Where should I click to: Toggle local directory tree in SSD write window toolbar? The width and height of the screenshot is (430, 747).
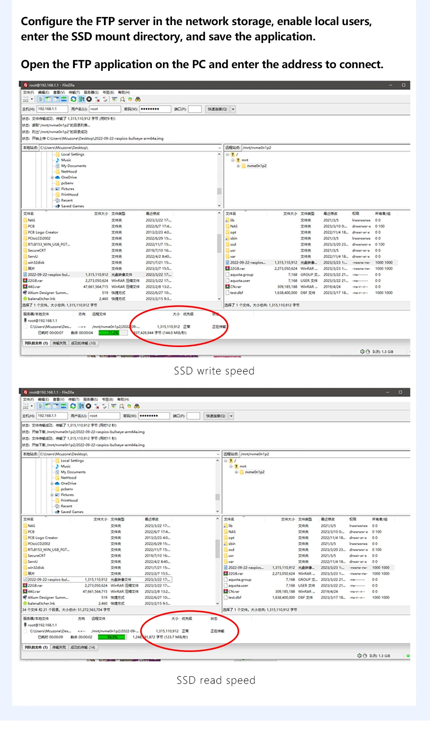[48, 99]
